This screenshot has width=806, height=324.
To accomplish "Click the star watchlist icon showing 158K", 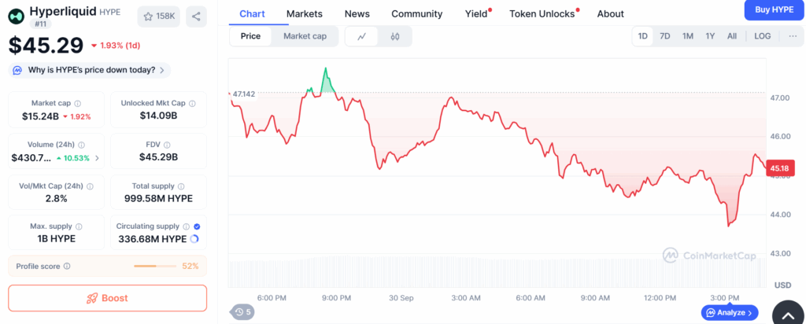I will coord(158,16).
